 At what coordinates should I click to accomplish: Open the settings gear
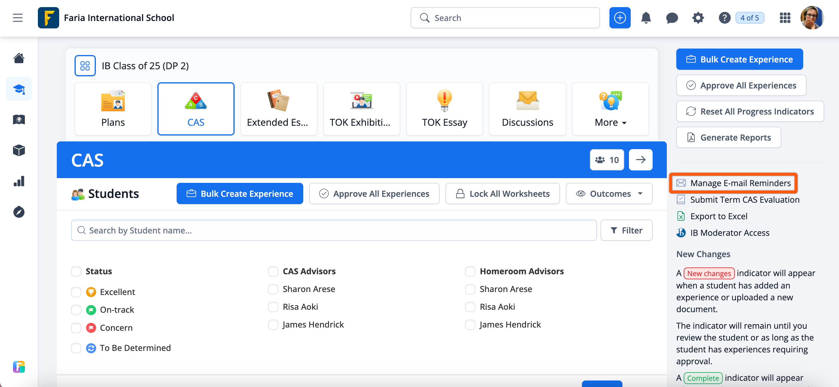(698, 17)
